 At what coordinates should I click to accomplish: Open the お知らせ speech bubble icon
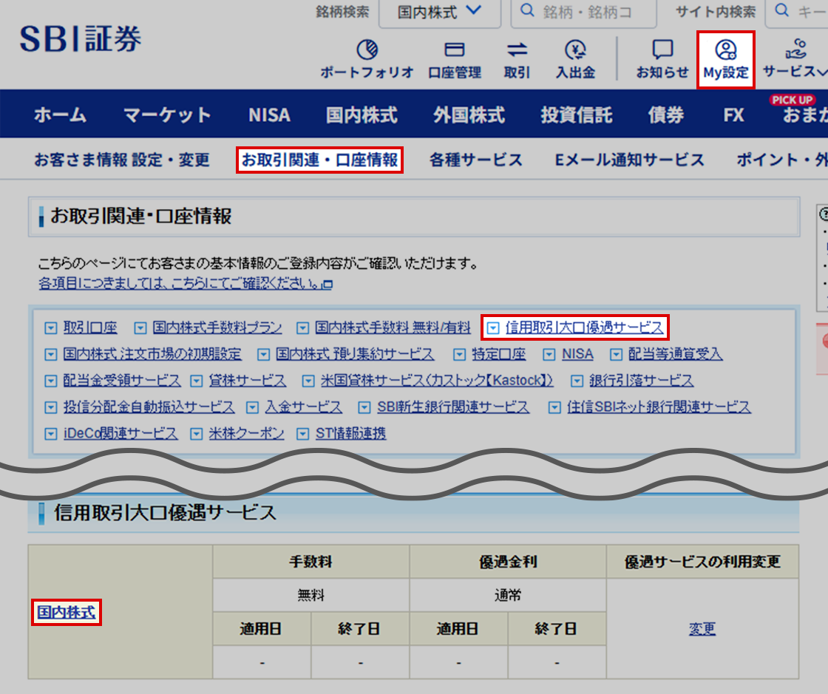(x=662, y=50)
